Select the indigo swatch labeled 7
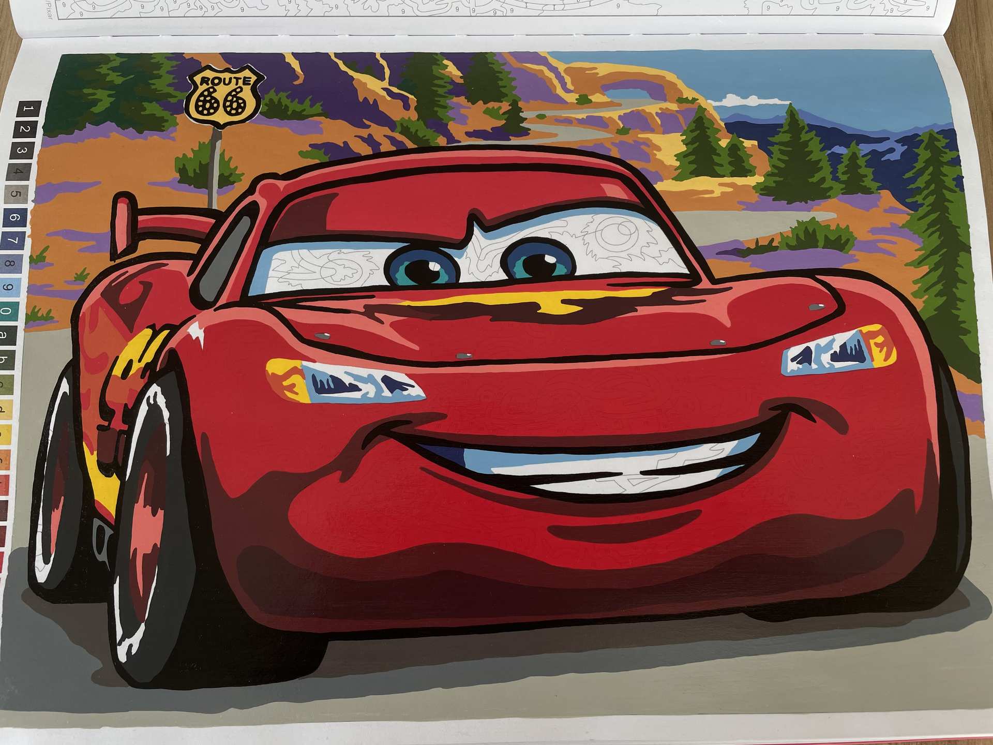 coord(12,241)
